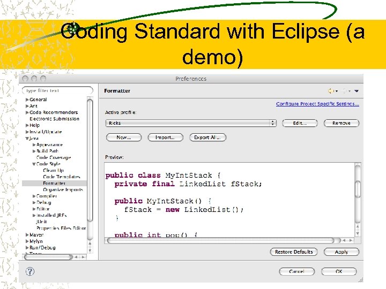Select Code Templates in the tree
Viewport: 386px width, 289px height.
pos(62,177)
